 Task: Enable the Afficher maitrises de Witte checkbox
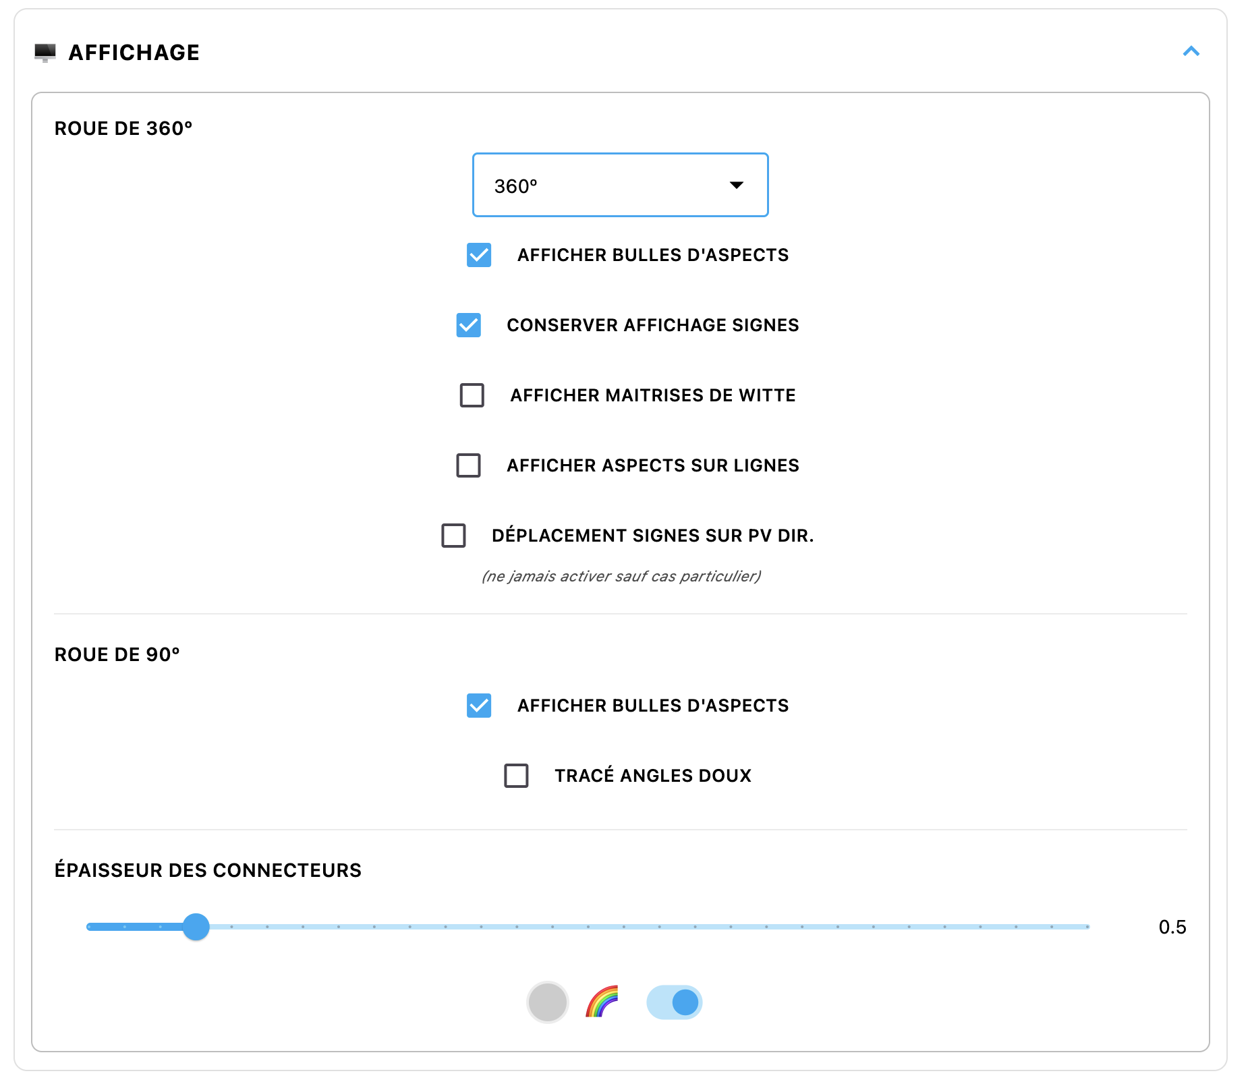[x=472, y=395]
